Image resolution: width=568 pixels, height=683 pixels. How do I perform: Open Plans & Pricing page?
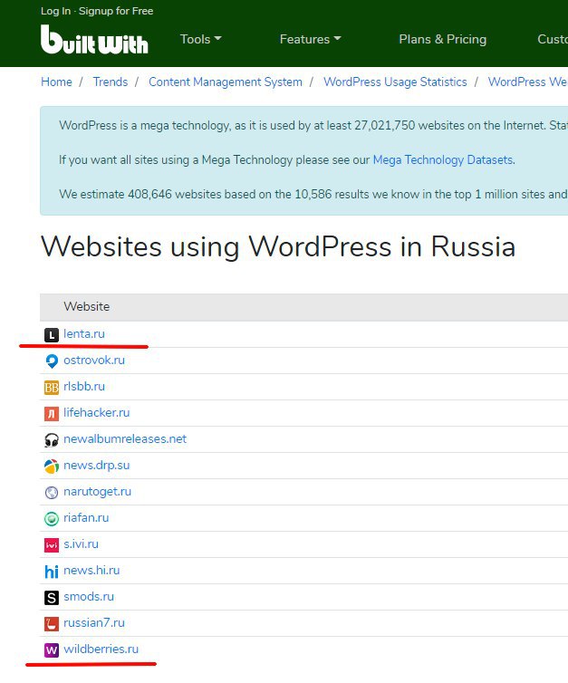[443, 39]
